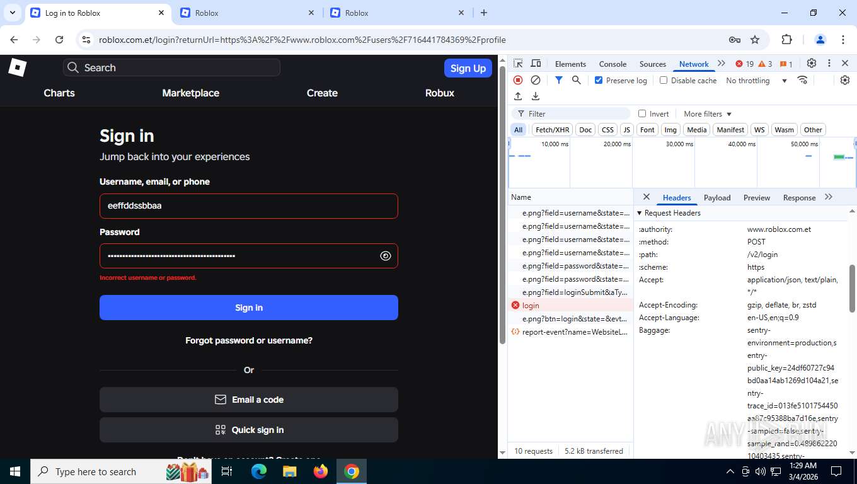Select the Fetch/XHR filter
The height and width of the screenshot is (484, 857).
(x=552, y=130)
